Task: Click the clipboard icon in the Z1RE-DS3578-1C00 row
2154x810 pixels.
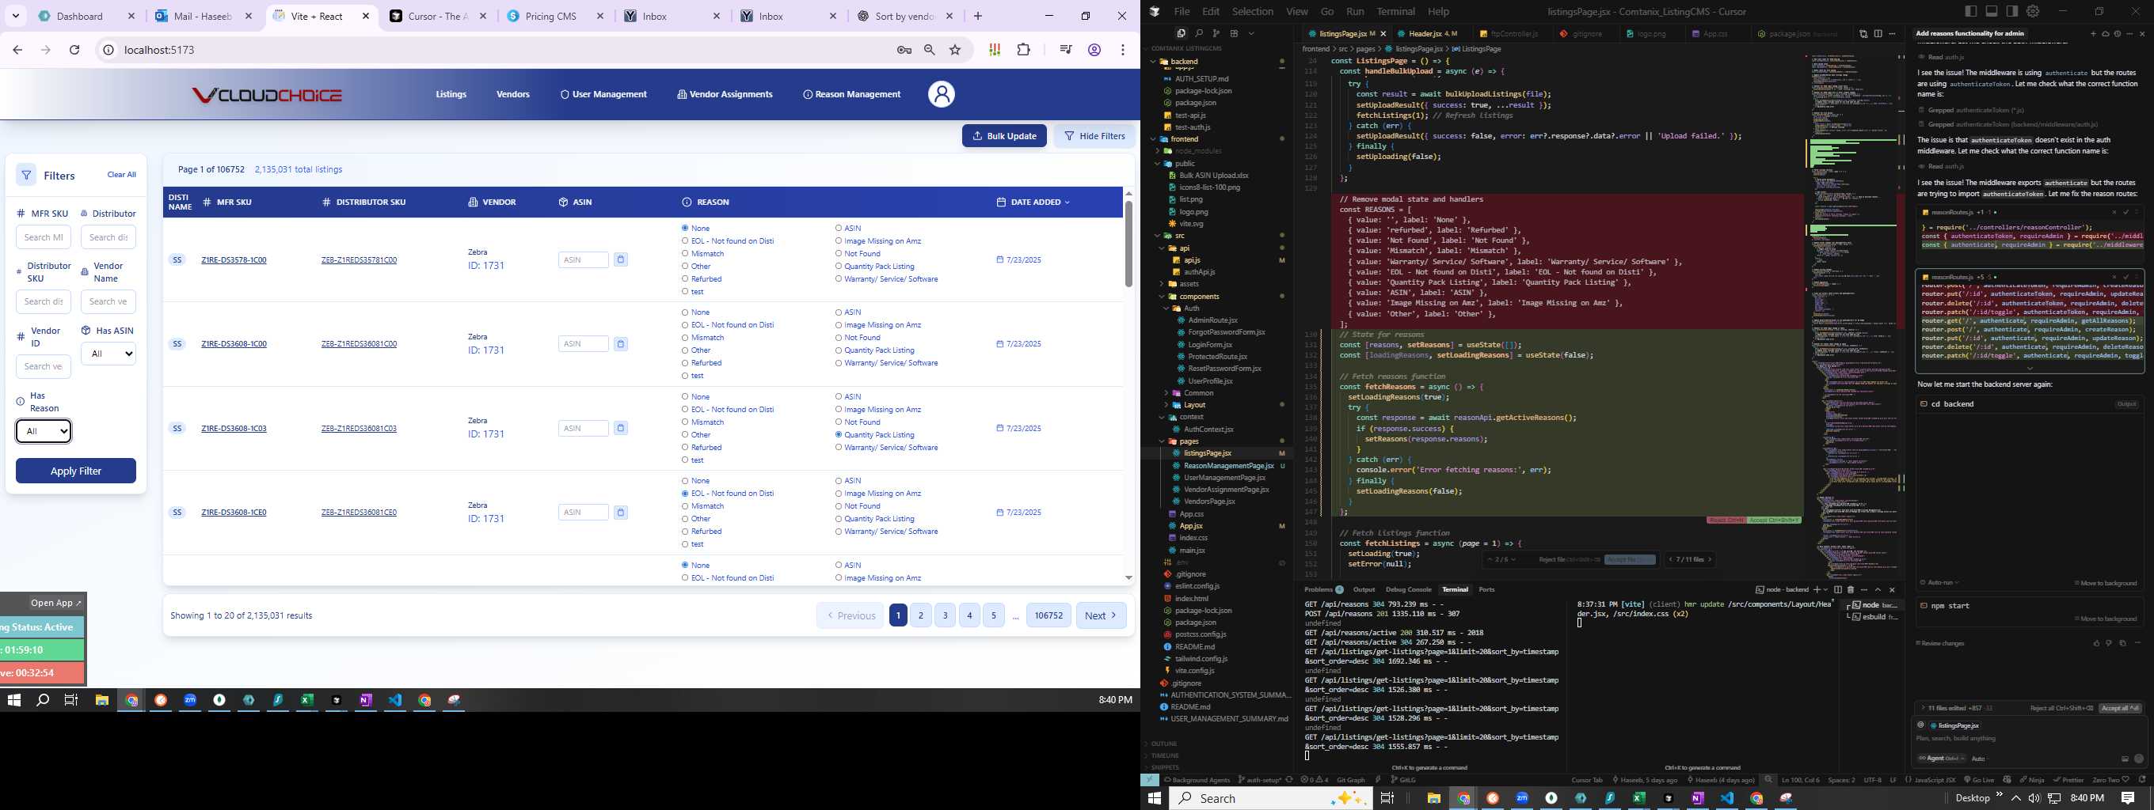Action: pyautogui.click(x=620, y=259)
